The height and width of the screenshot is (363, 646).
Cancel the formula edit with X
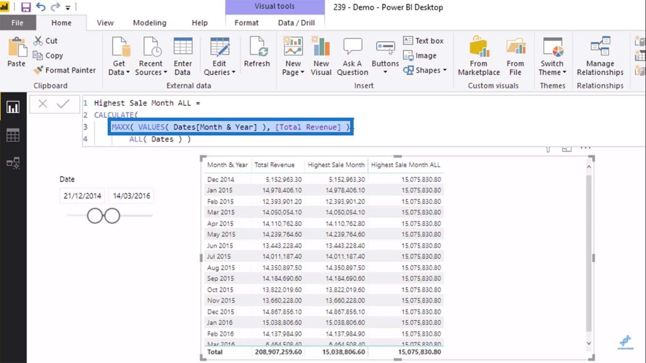[43, 104]
